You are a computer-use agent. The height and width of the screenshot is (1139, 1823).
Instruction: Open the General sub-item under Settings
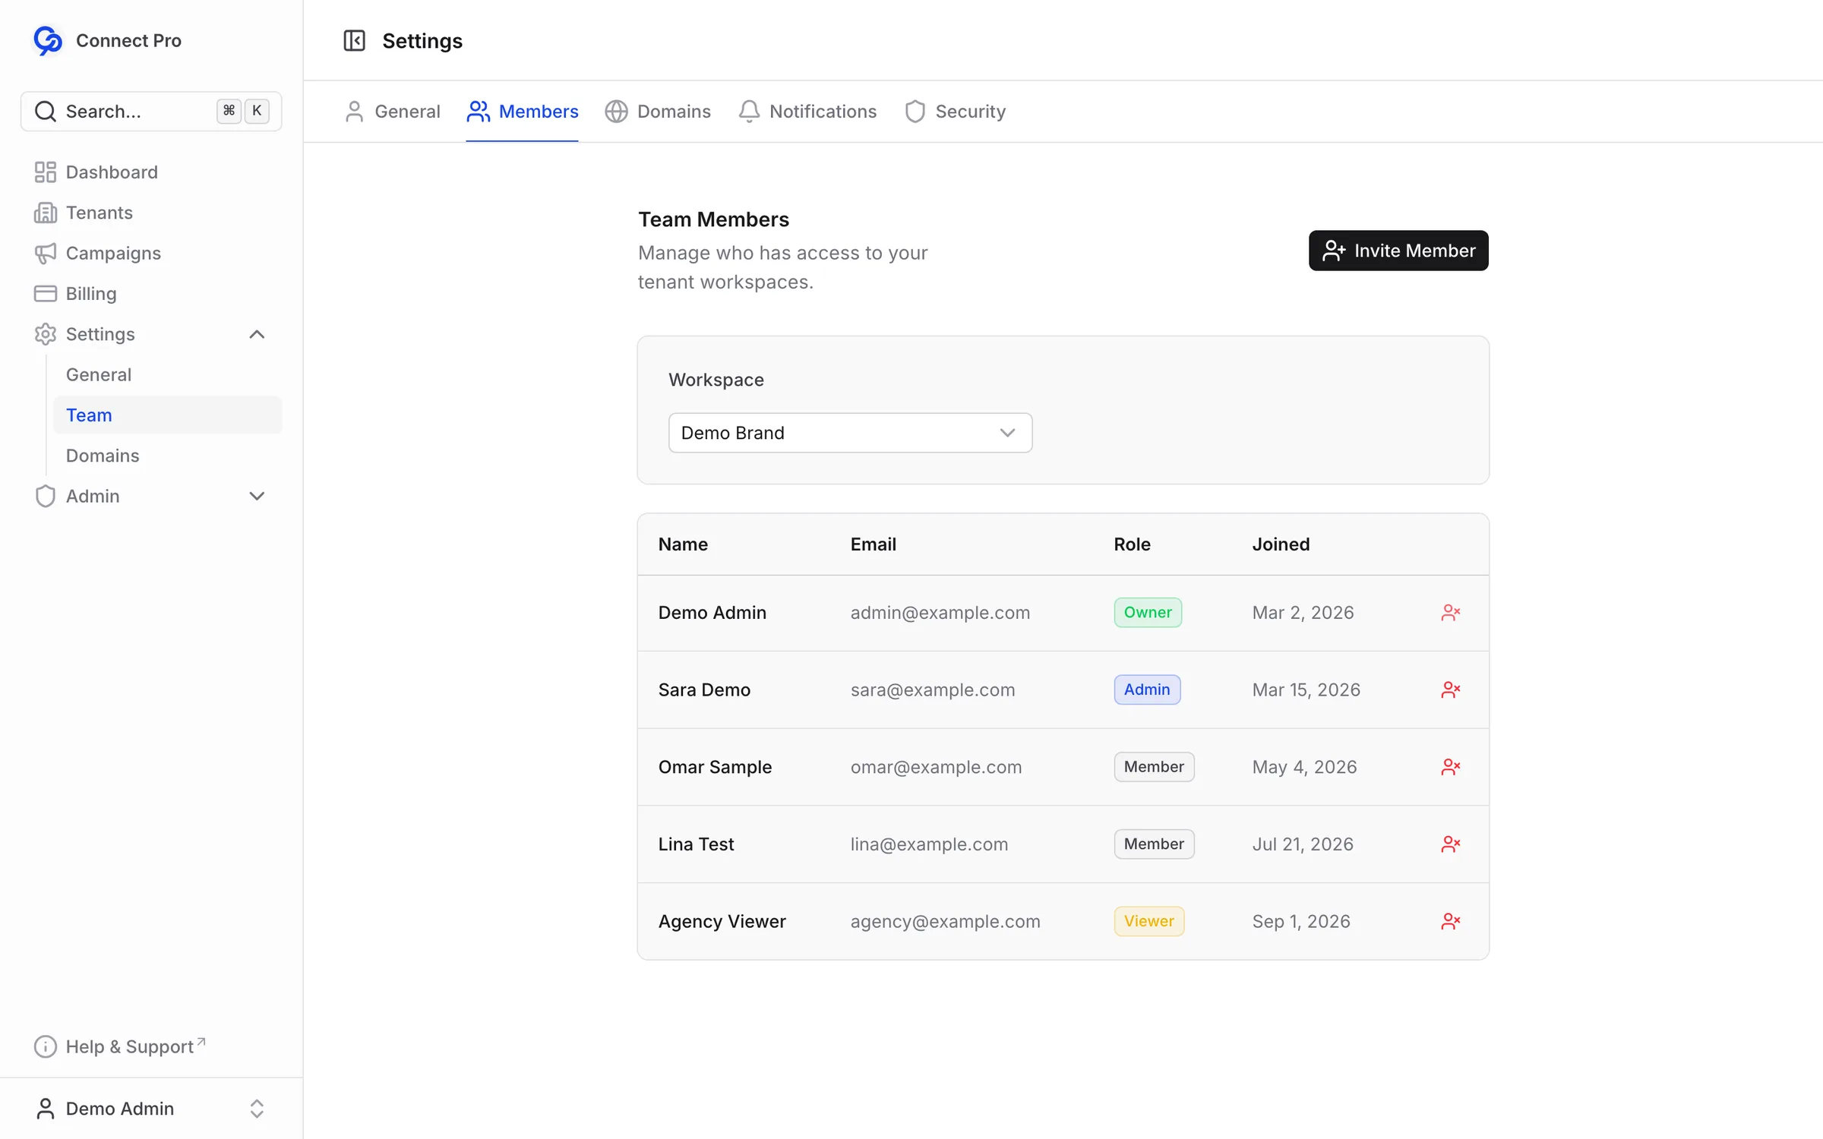coord(168,375)
